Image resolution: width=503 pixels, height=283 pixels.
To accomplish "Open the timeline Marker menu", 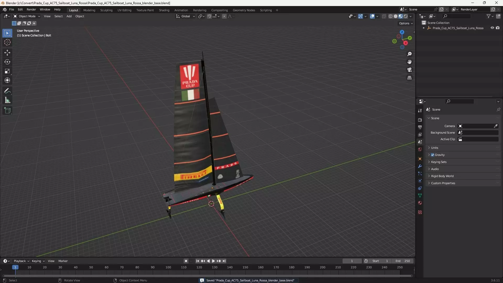I will 63,261.
